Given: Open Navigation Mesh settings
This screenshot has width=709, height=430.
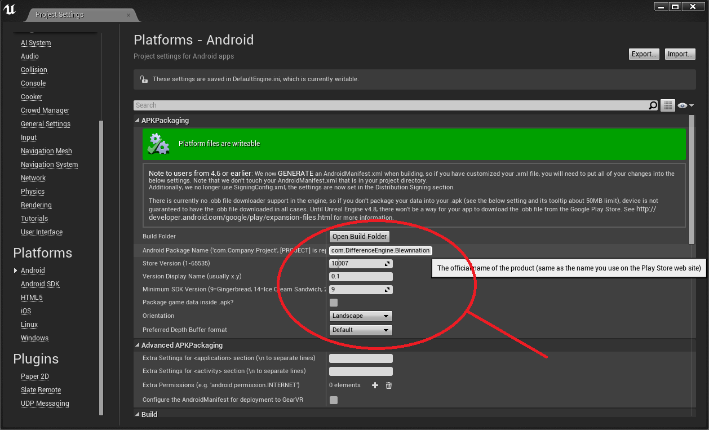Looking at the screenshot, I should (46, 151).
